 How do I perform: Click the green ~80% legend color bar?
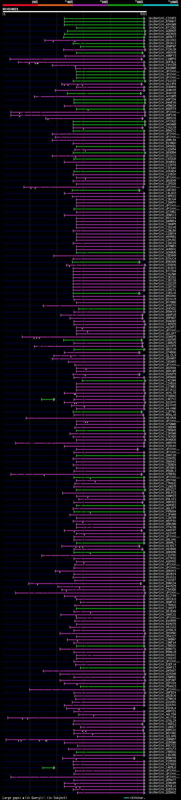126,5
